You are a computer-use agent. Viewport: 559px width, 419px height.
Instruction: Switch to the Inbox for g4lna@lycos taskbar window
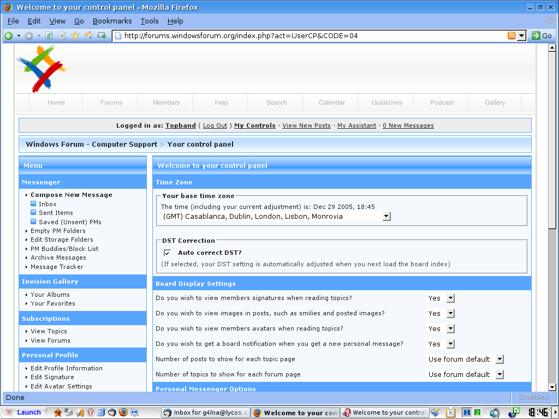206,412
